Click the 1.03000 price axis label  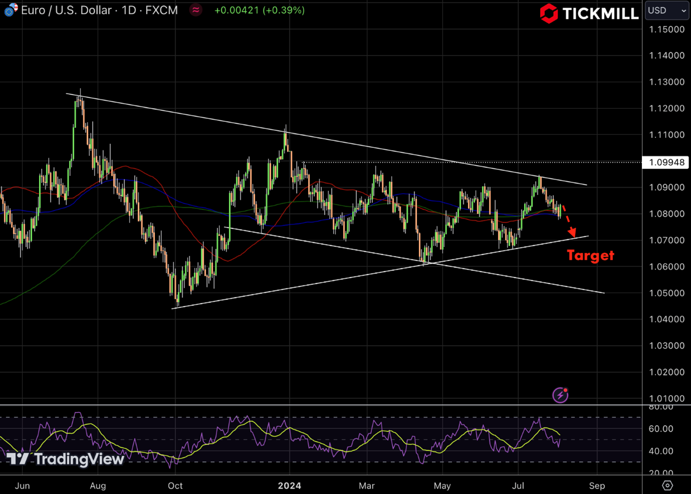[666, 346]
